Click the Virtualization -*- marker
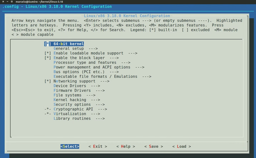 click(47, 114)
